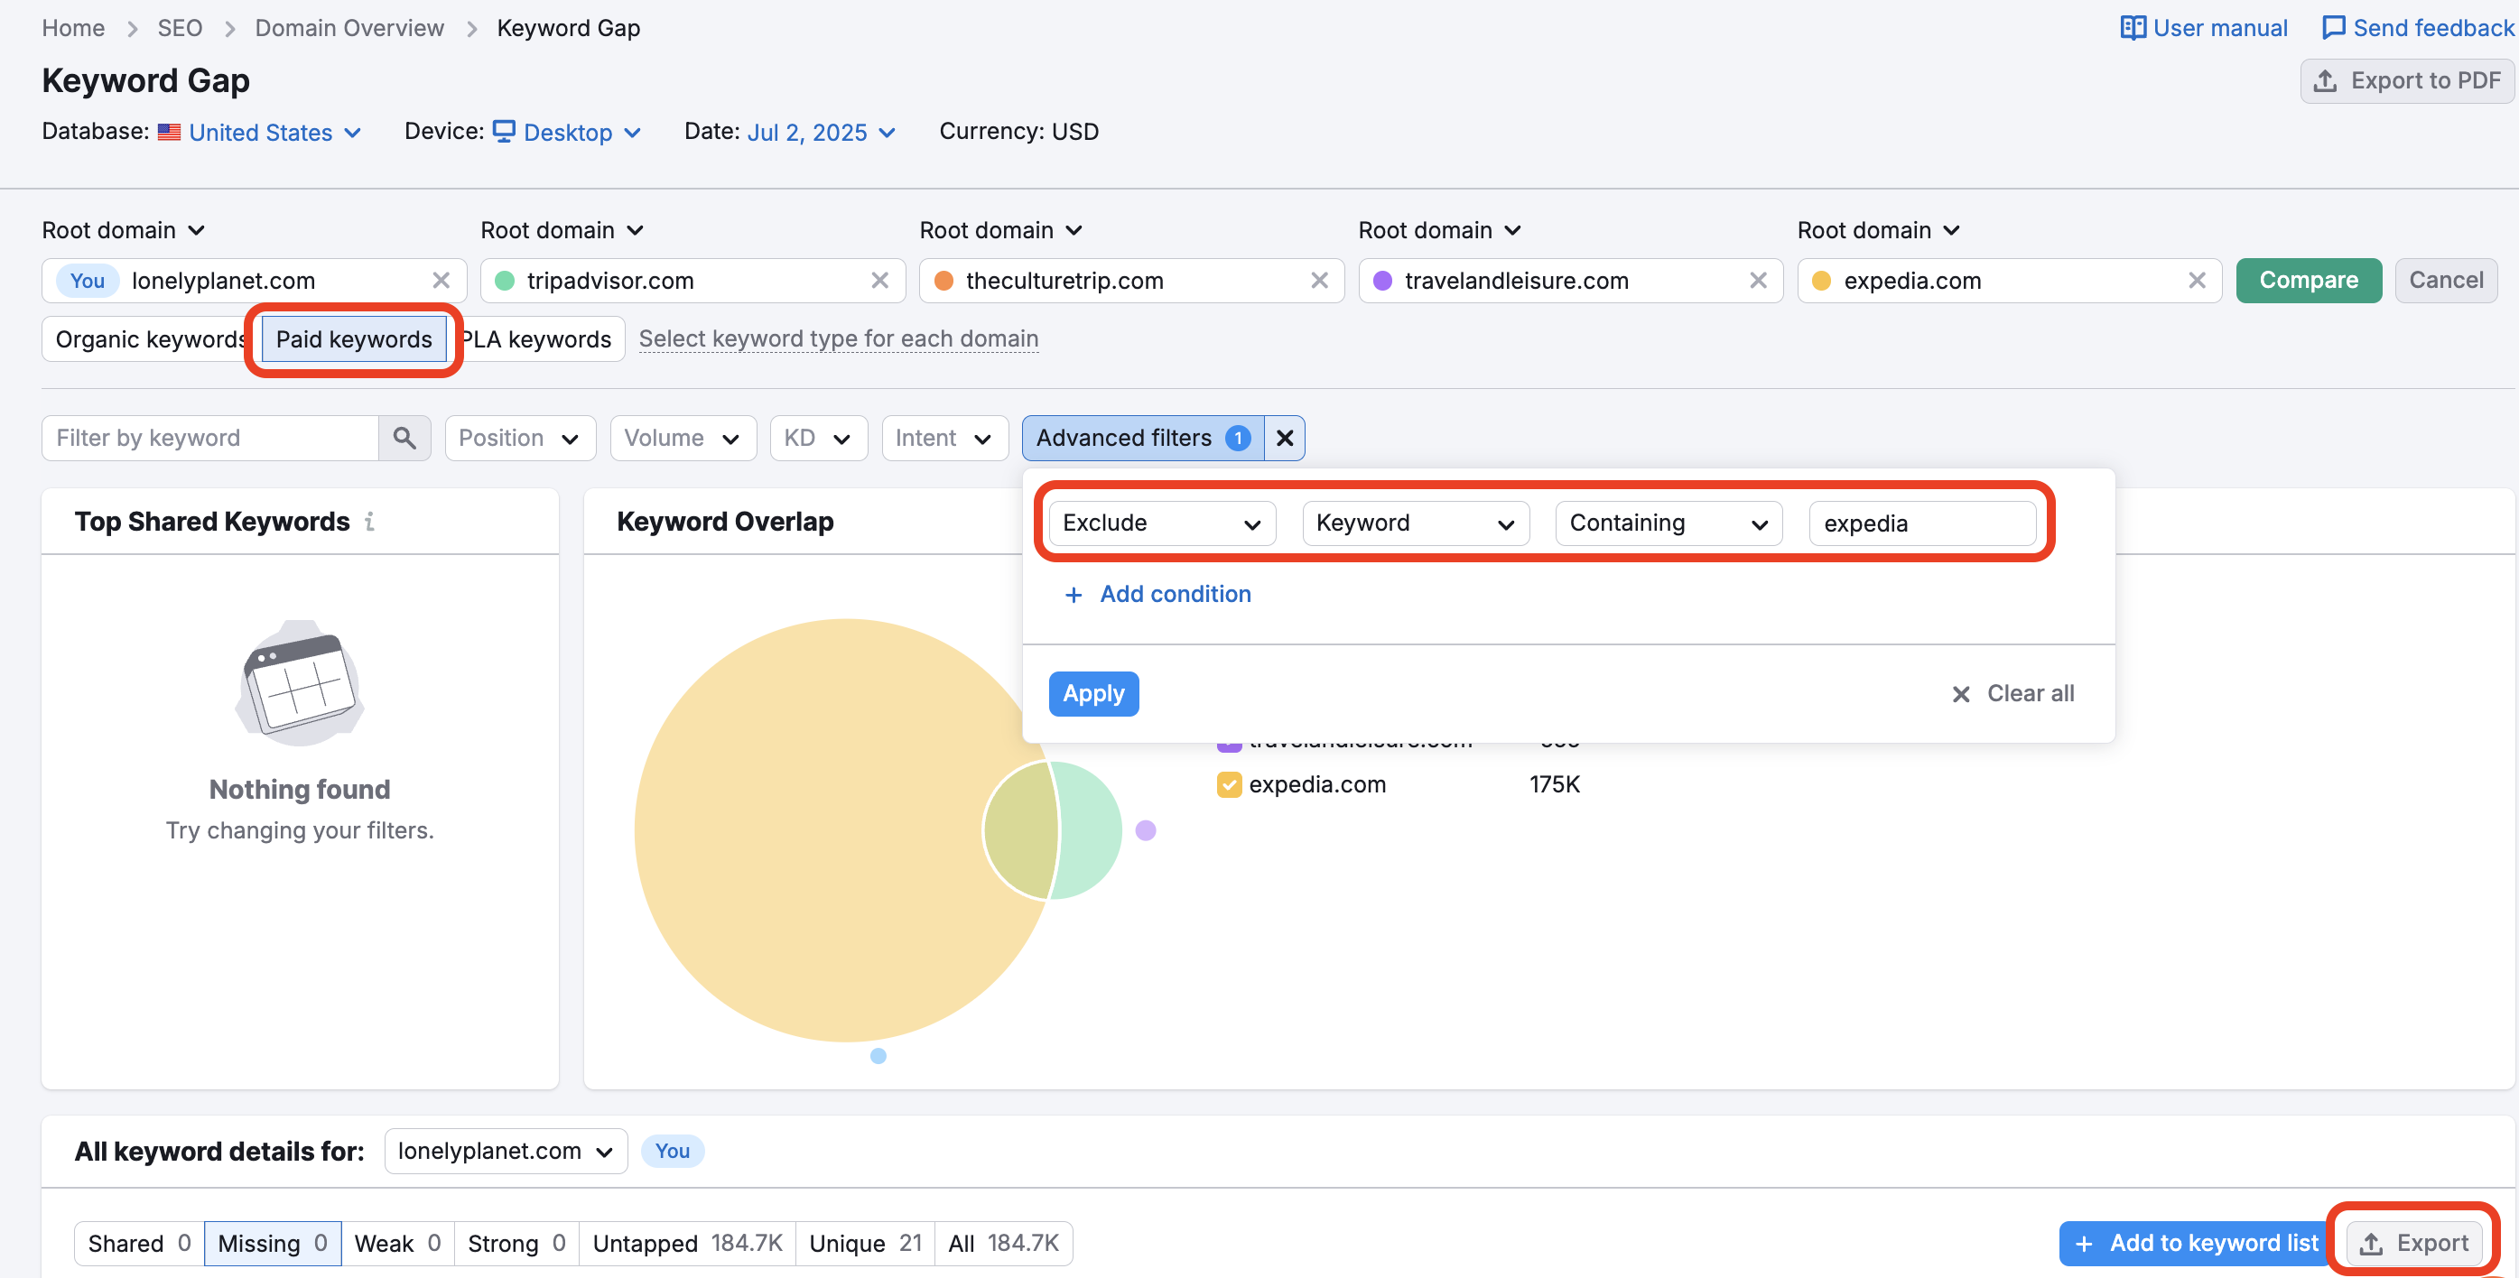Click the United States flag icon
2519x1278 pixels.
point(169,131)
